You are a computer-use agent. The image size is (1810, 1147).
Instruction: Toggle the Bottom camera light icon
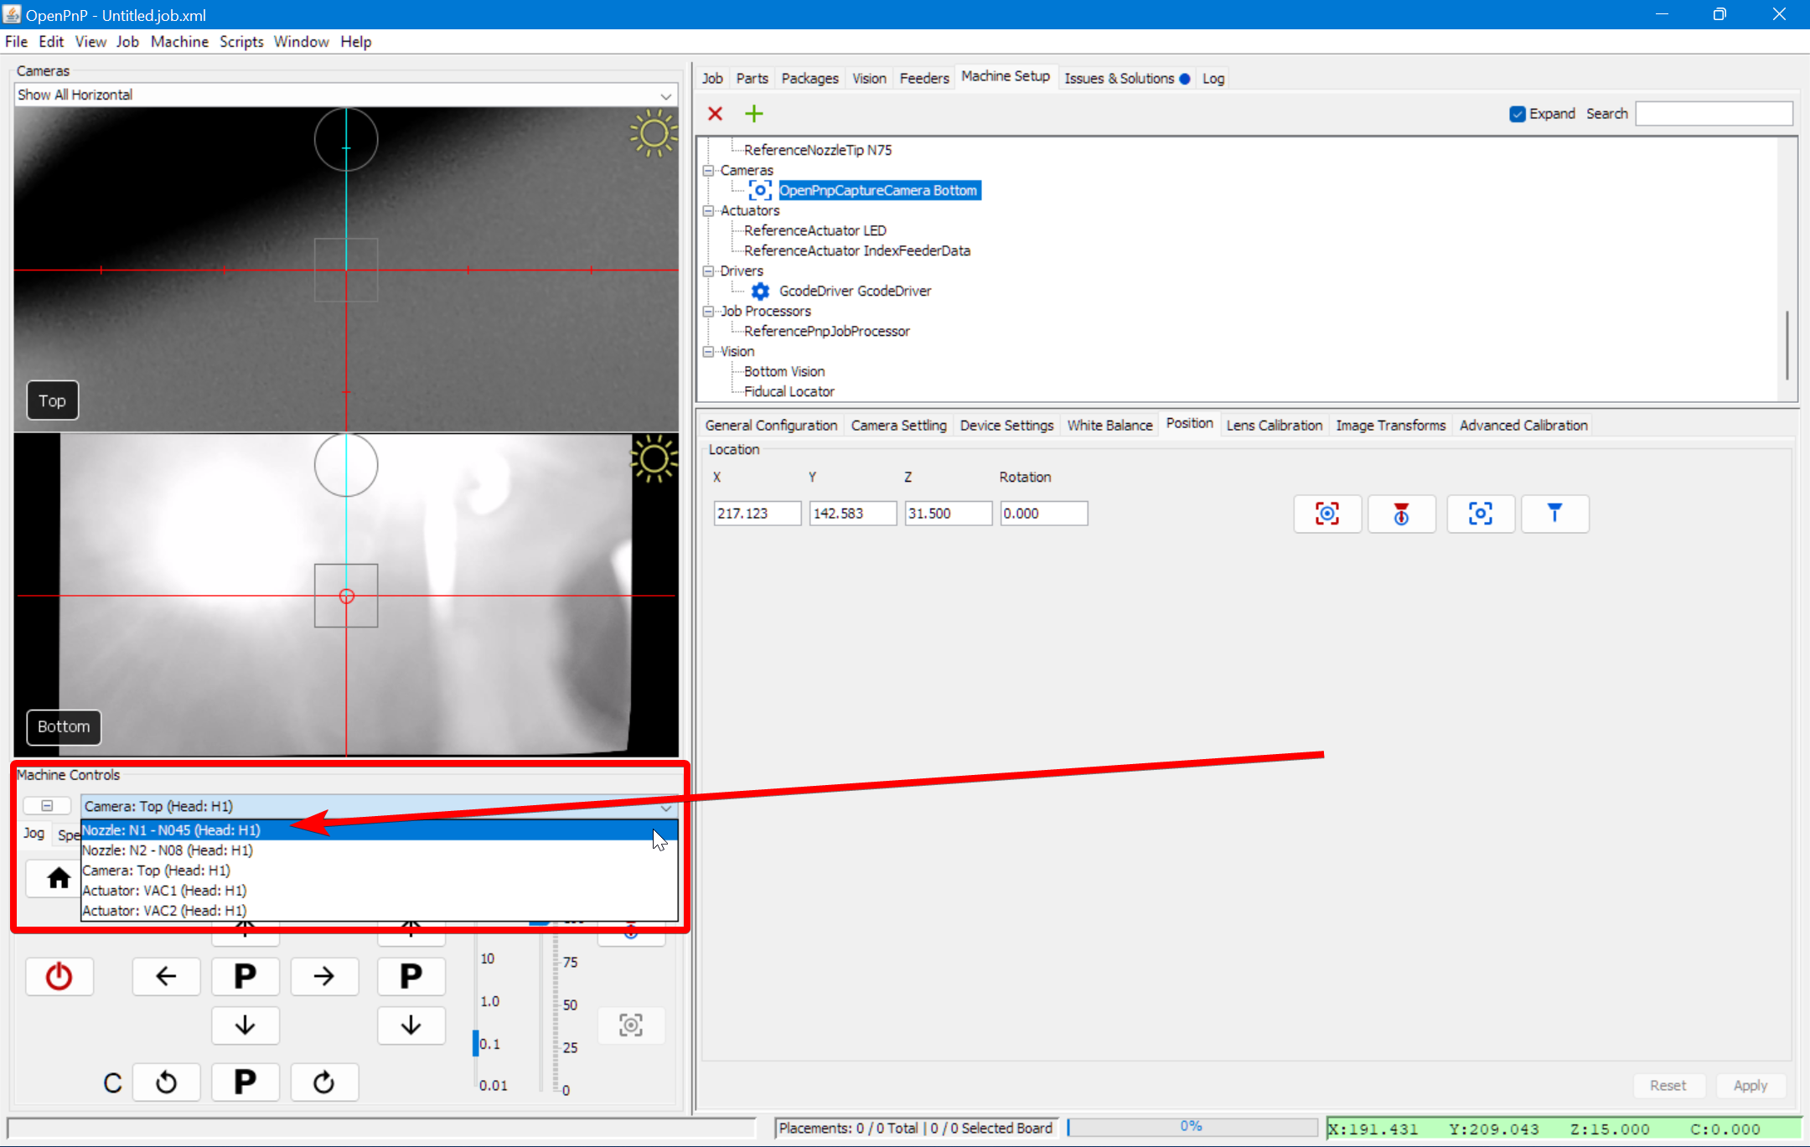653,459
